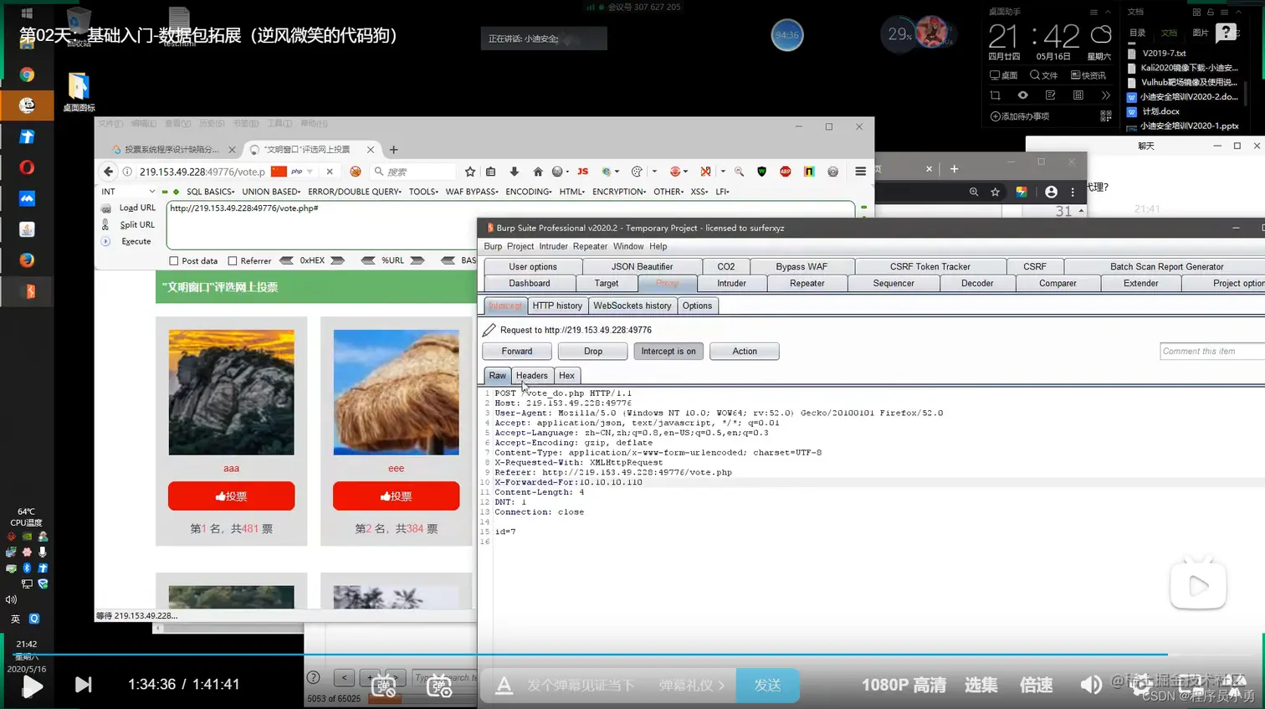Click the volume speaker icon in player
1265x709 pixels.
click(1091, 685)
